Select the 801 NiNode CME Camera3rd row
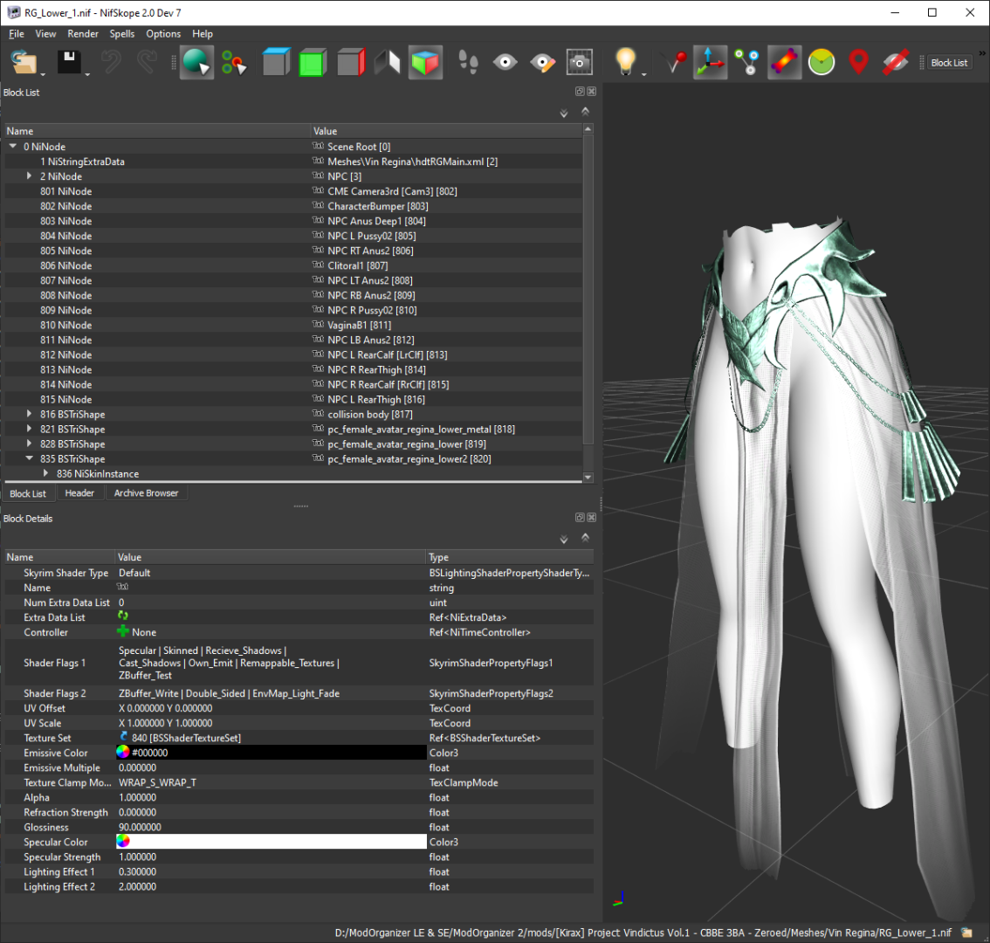The height and width of the screenshot is (943, 990). [293, 191]
